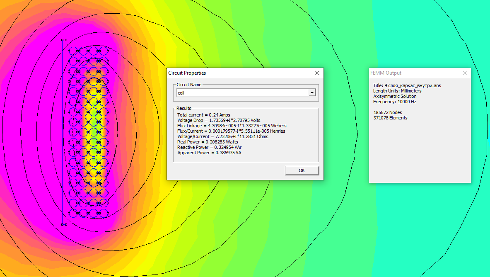This screenshot has width=490, height=277.
Task: Click 'Frequency: 10000 Hz' in FEMM Output
Action: tap(395, 102)
